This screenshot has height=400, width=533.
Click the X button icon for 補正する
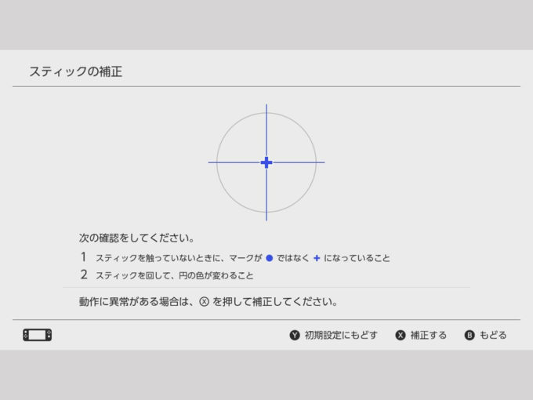(x=400, y=336)
